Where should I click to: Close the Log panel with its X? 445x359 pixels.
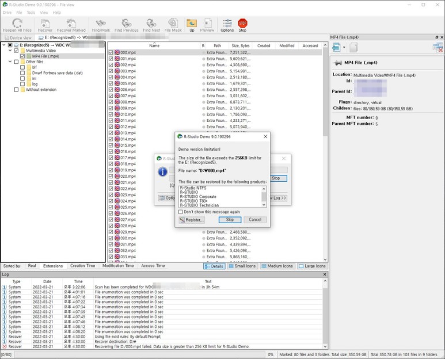325,274
